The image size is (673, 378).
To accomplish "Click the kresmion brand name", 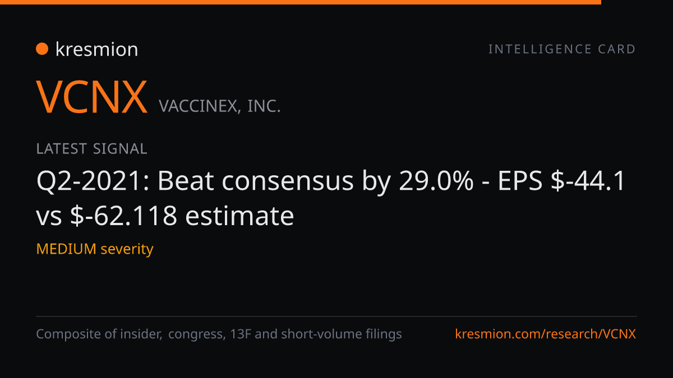I will (96, 49).
